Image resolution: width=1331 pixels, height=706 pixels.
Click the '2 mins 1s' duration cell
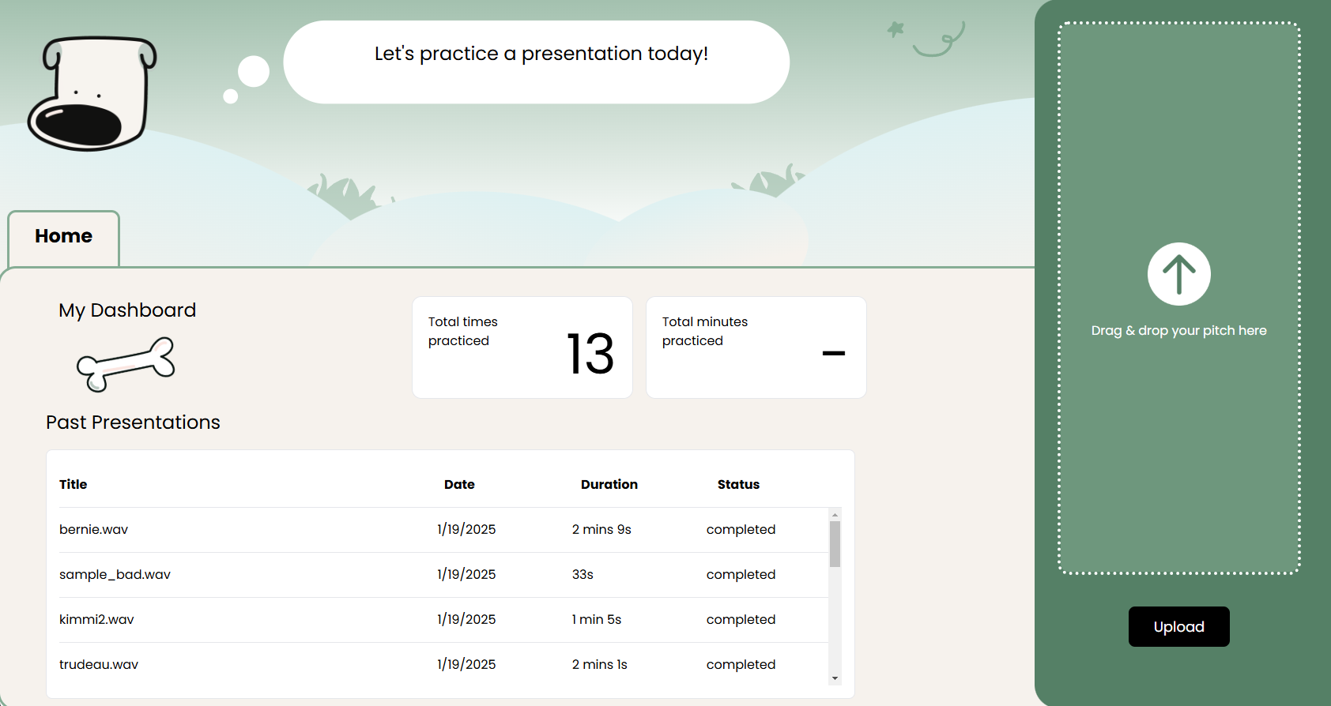click(599, 664)
